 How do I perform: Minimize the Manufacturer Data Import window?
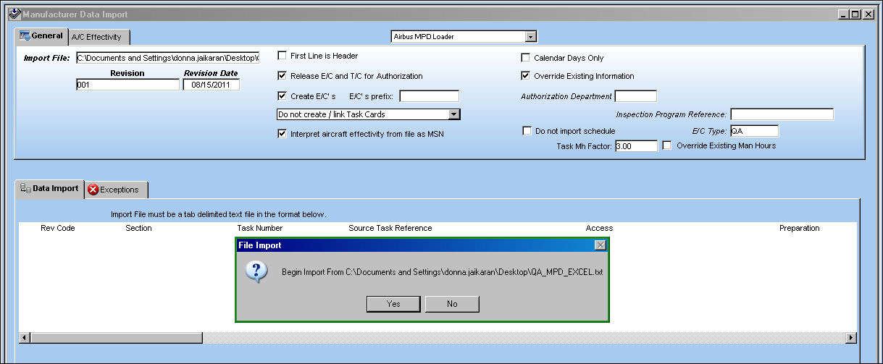coord(845,14)
